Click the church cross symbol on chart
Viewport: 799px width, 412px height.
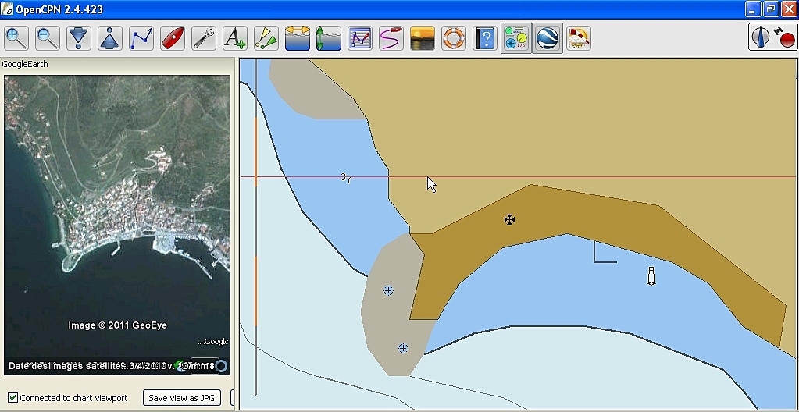509,219
